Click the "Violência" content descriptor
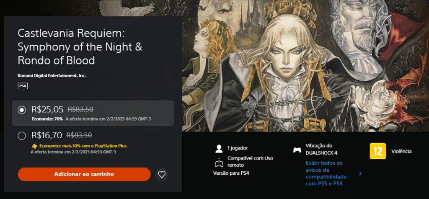 pyautogui.click(x=401, y=151)
